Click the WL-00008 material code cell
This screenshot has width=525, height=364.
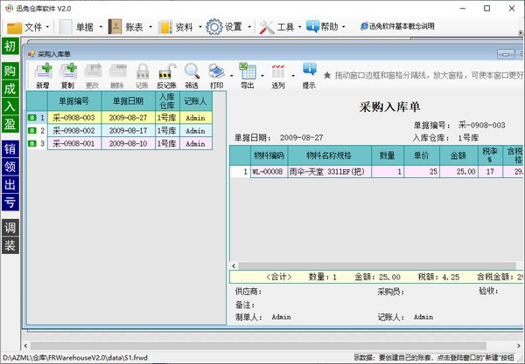tap(269, 172)
